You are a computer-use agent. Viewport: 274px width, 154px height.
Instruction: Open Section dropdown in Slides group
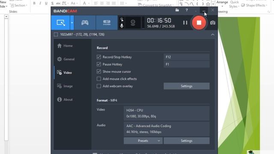(x=19, y=6)
